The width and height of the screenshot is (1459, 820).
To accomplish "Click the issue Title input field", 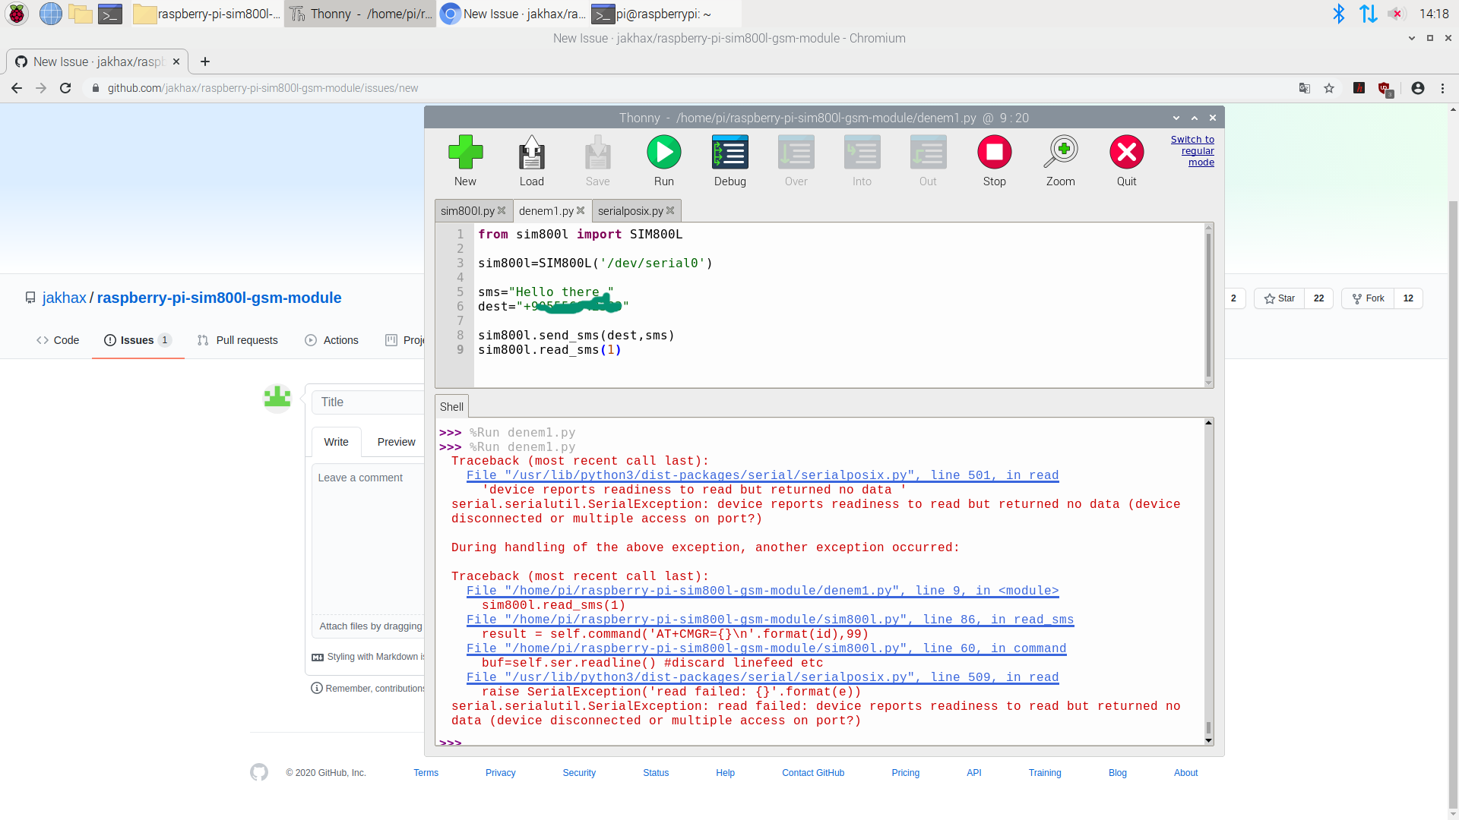I will [x=369, y=402].
